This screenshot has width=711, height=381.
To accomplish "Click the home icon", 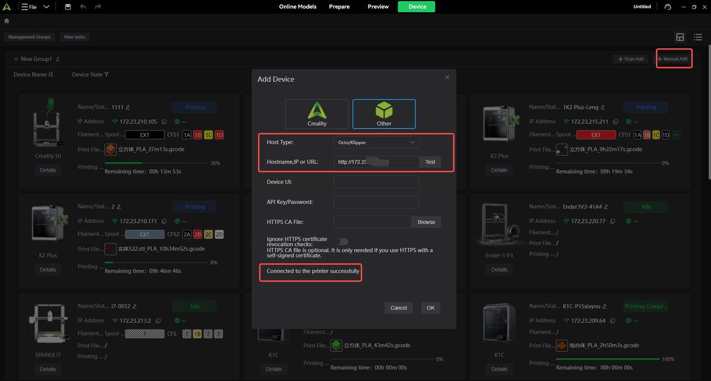I will [x=7, y=21].
